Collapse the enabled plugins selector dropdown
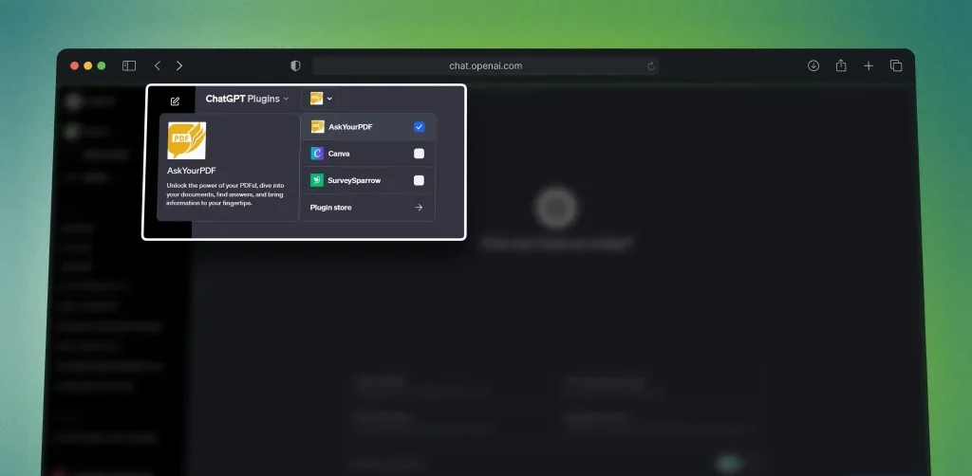 tap(322, 99)
